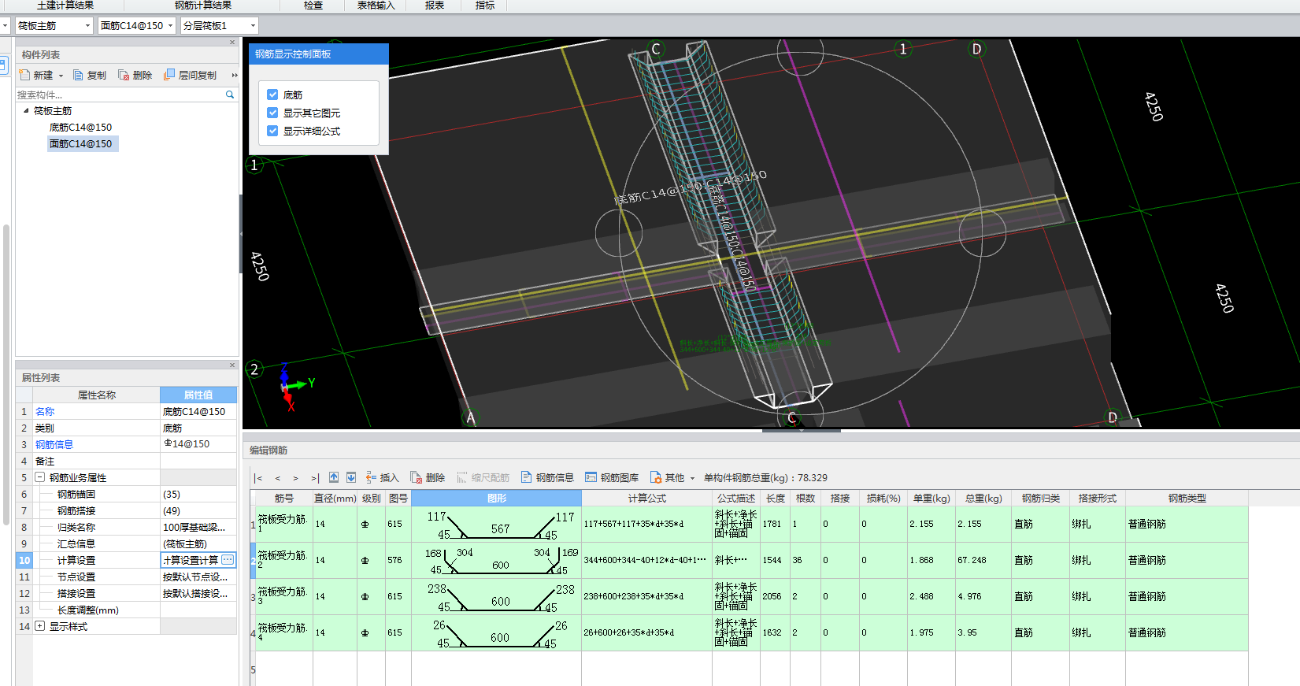This screenshot has width=1300, height=686.
Task: Click the 钢筋信息 property link
Action: tap(54, 444)
